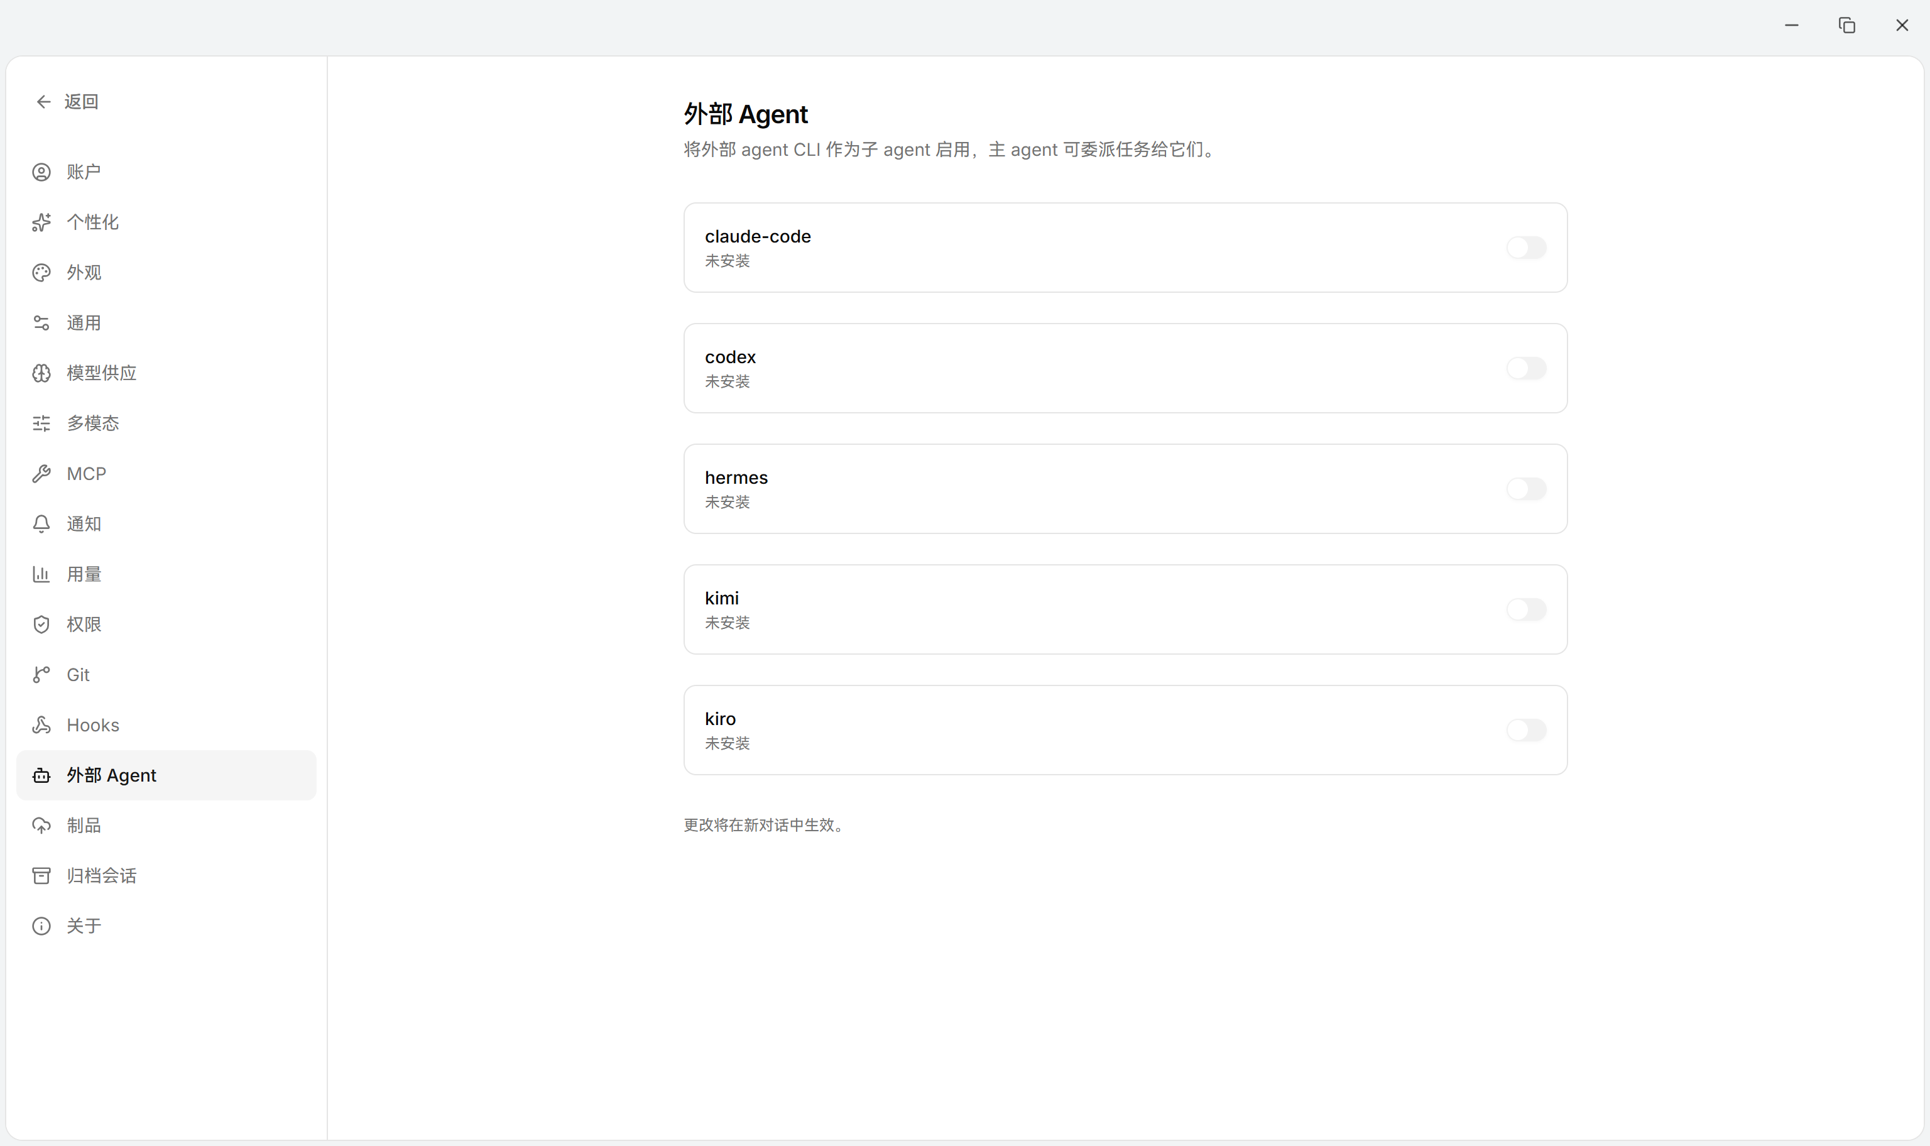
Task: Enable the codex agent switch
Action: [1526, 368]
